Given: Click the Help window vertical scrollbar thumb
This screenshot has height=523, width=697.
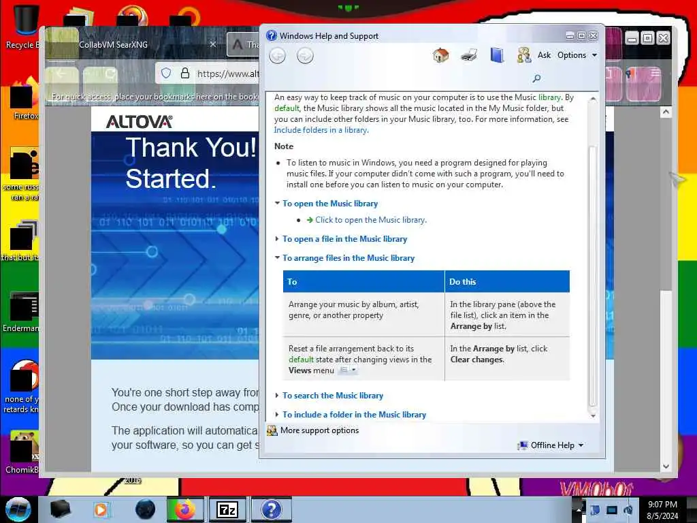Looking at the screenshot, I should (593, 276).
